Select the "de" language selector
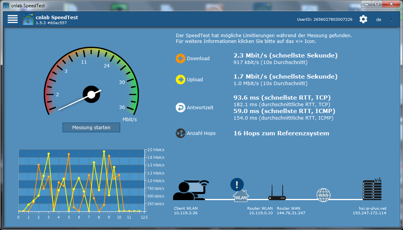 pos(378,20)
